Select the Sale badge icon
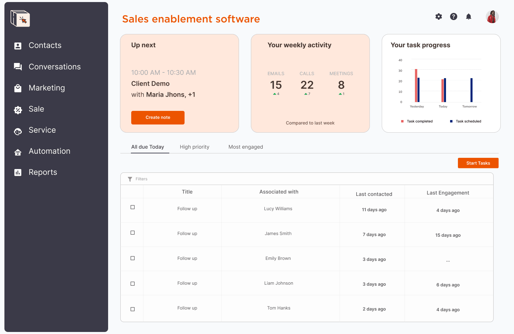The height and width of the screenshot is (334, 514). click(18, 109)
